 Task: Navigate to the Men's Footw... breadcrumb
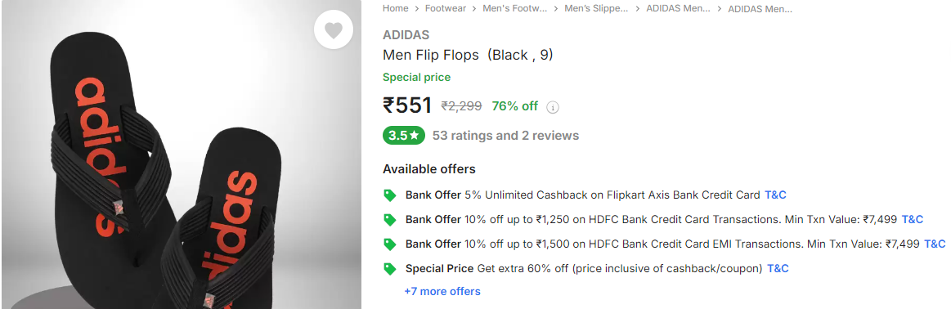click(x=515, y=8)
